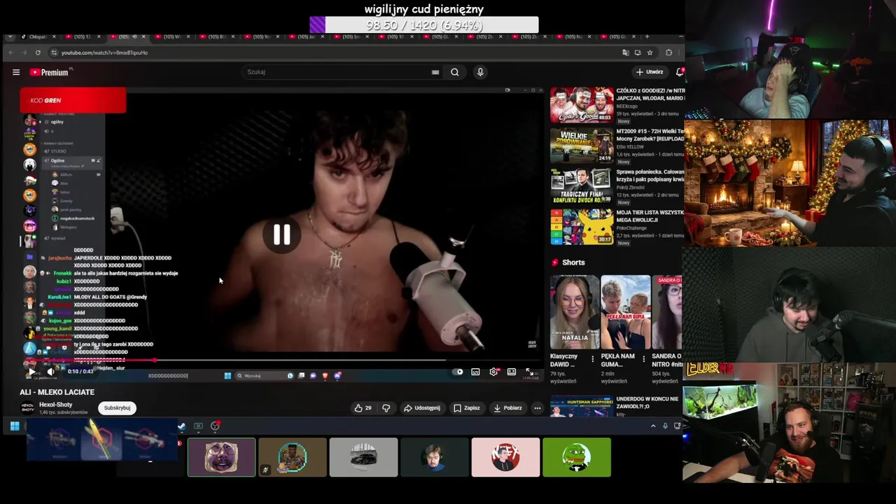
Task: Click the Shorts section heading
Action: 573,262
